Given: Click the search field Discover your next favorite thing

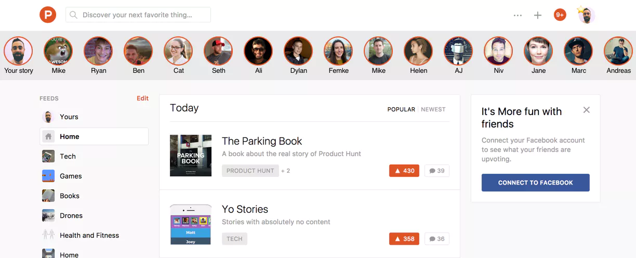Looking at the screenshot, I should (138, 15).
